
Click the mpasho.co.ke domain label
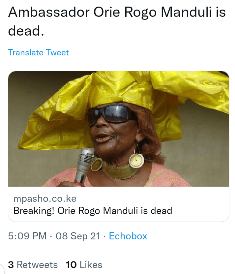click(45, 199)
